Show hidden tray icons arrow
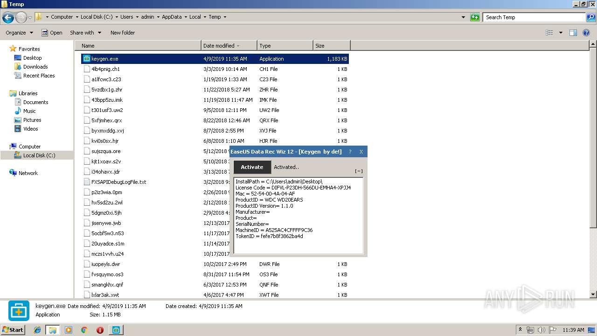The height and width of the screenshot is (336, 597). coord(521,330)
